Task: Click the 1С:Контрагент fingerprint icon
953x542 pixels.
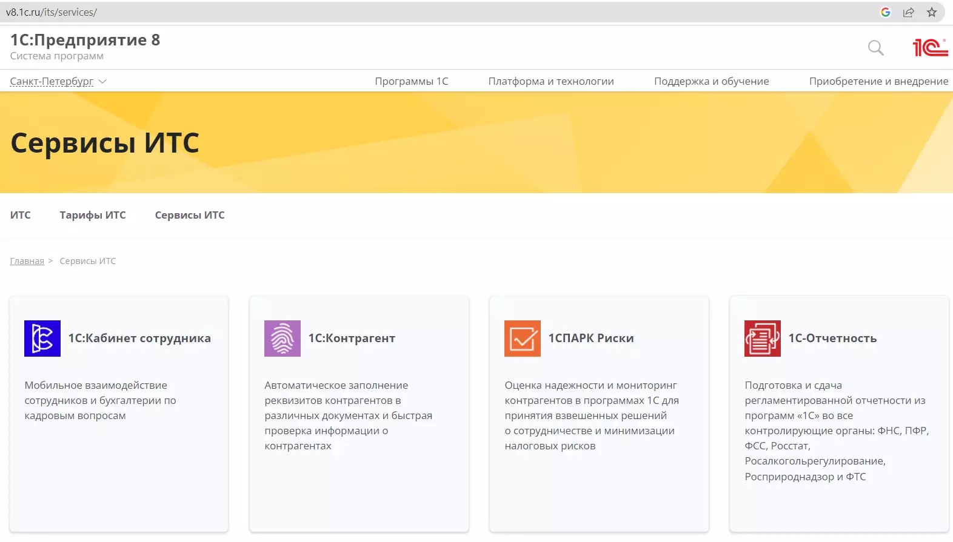Action: pyautogui.click(x=283, y=339)
